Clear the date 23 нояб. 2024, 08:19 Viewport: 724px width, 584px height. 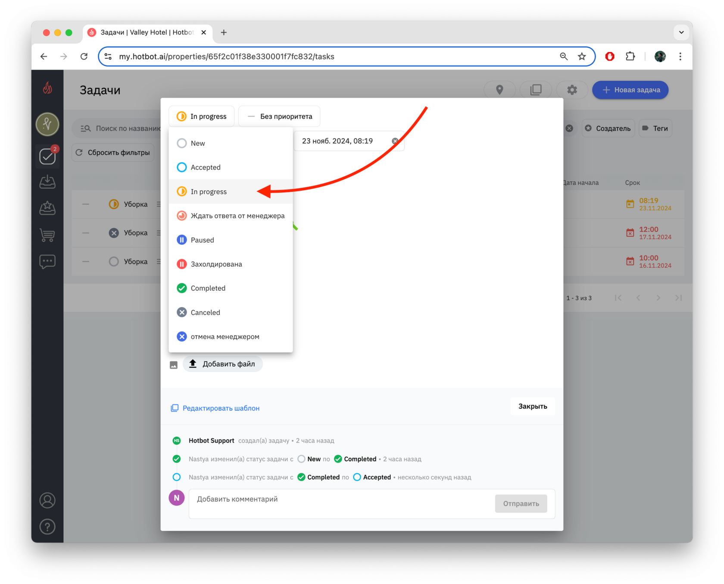tap(395, 141)
